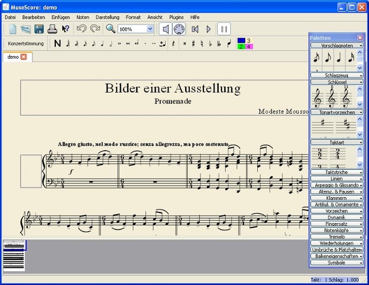Toggle MIDI input with the round connector button
This screenshot has width=369, height=285.
coord(179,29)
